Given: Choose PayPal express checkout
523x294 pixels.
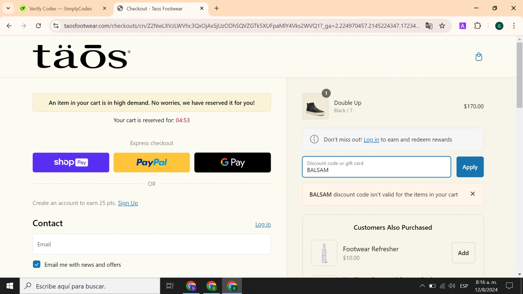Looking at the screenshot, I should [x=152, y=162].
